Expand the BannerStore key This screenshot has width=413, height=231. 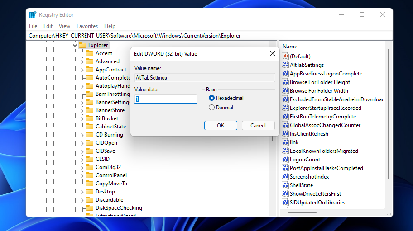[x=82, y=111]
